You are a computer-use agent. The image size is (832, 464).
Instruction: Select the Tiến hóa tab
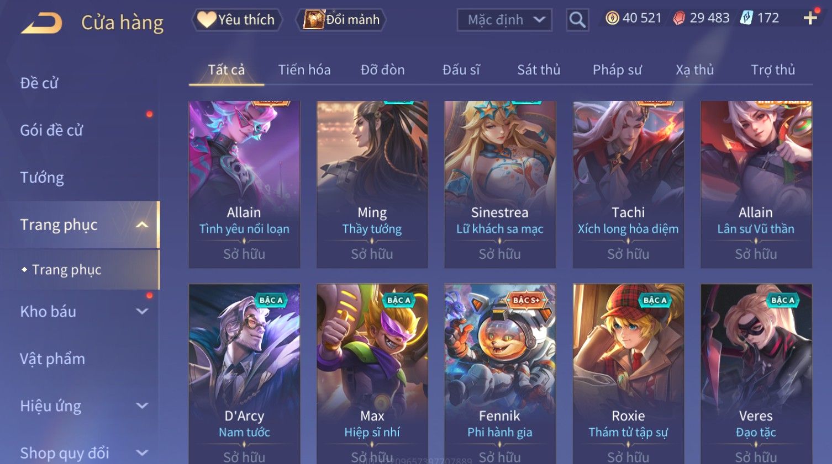(304, 70)
